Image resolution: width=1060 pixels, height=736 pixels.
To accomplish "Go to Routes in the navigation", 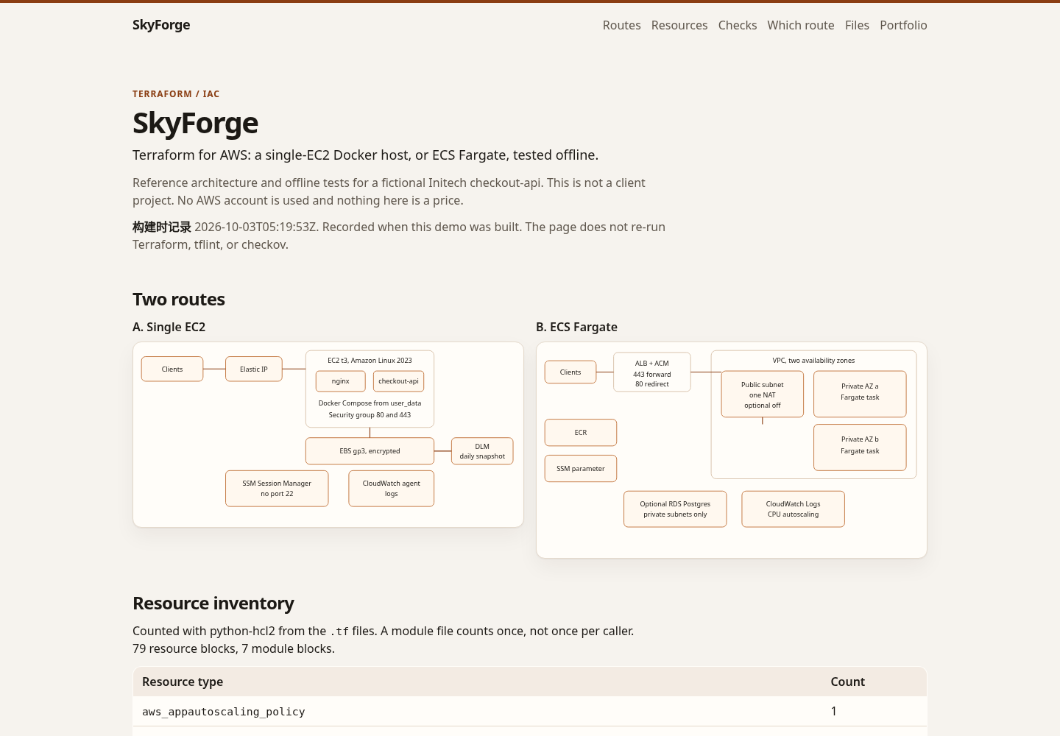I will coord(621,25).
